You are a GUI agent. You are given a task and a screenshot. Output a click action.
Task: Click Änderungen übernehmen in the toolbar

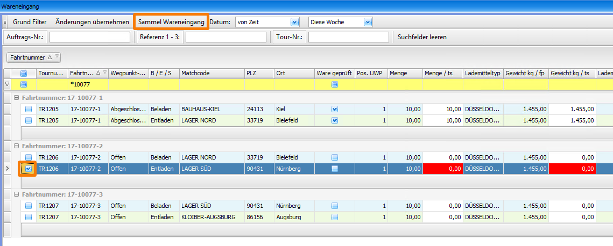(92, 22)
